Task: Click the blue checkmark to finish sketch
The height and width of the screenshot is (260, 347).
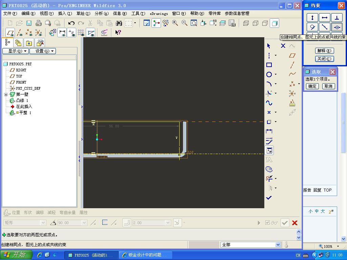Action: [269, 198]
